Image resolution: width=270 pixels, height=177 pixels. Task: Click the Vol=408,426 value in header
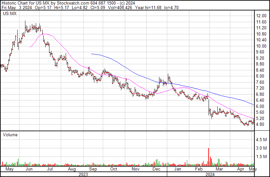[120, 7]
